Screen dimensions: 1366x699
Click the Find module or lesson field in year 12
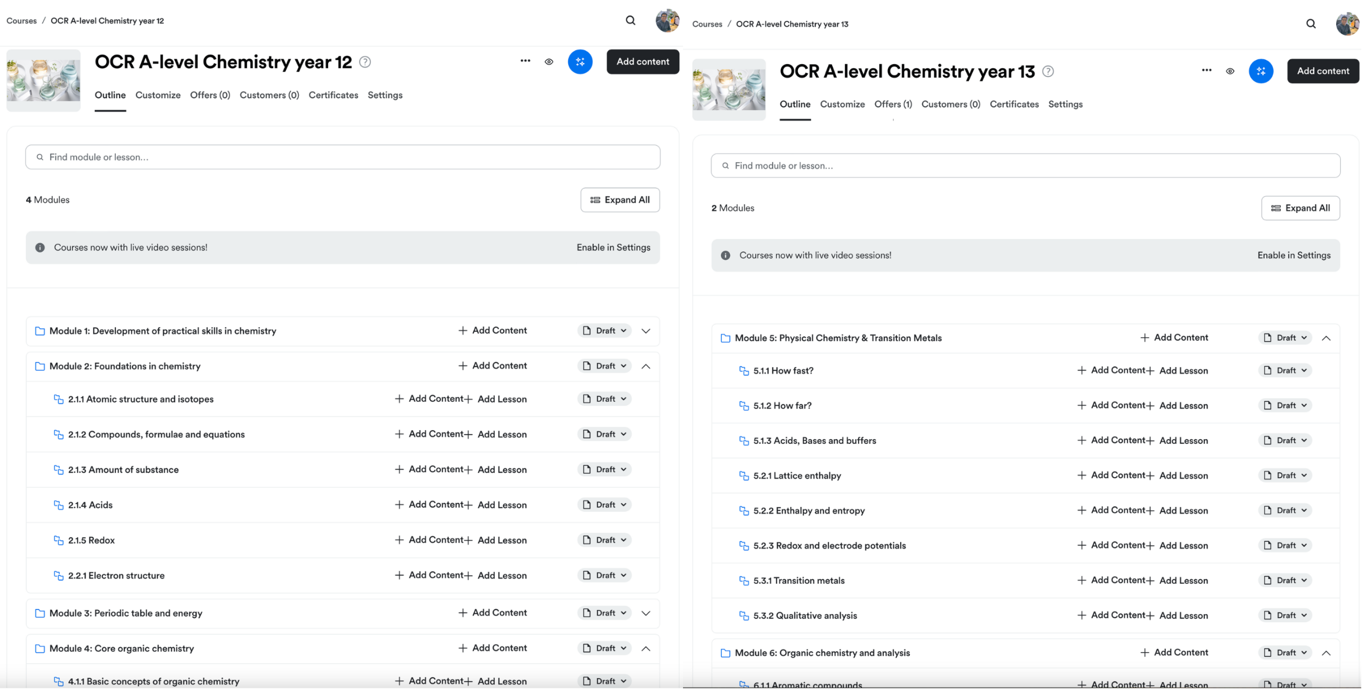(343, 157)
